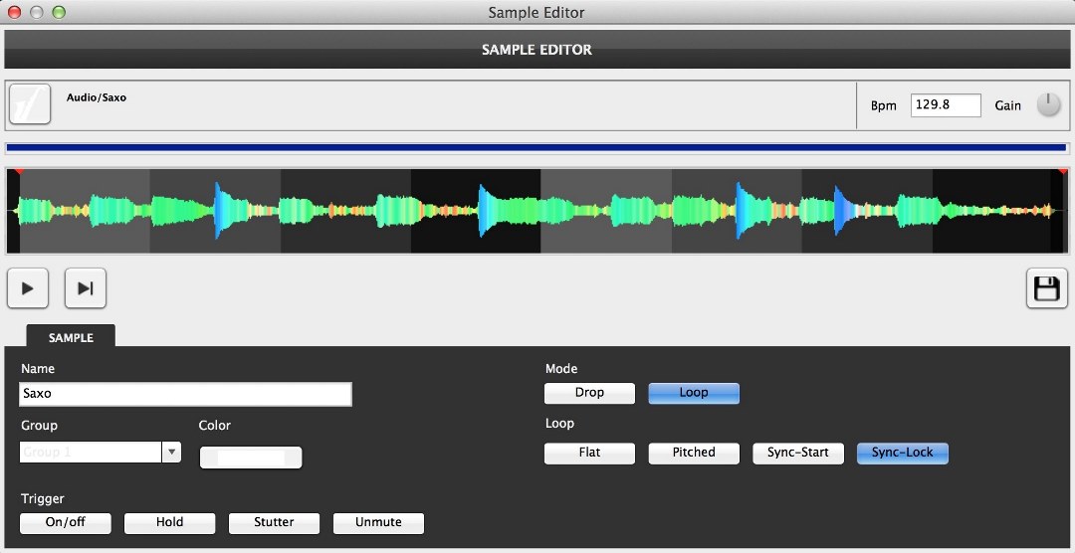Click the Bpm value field

coord(945,104)
